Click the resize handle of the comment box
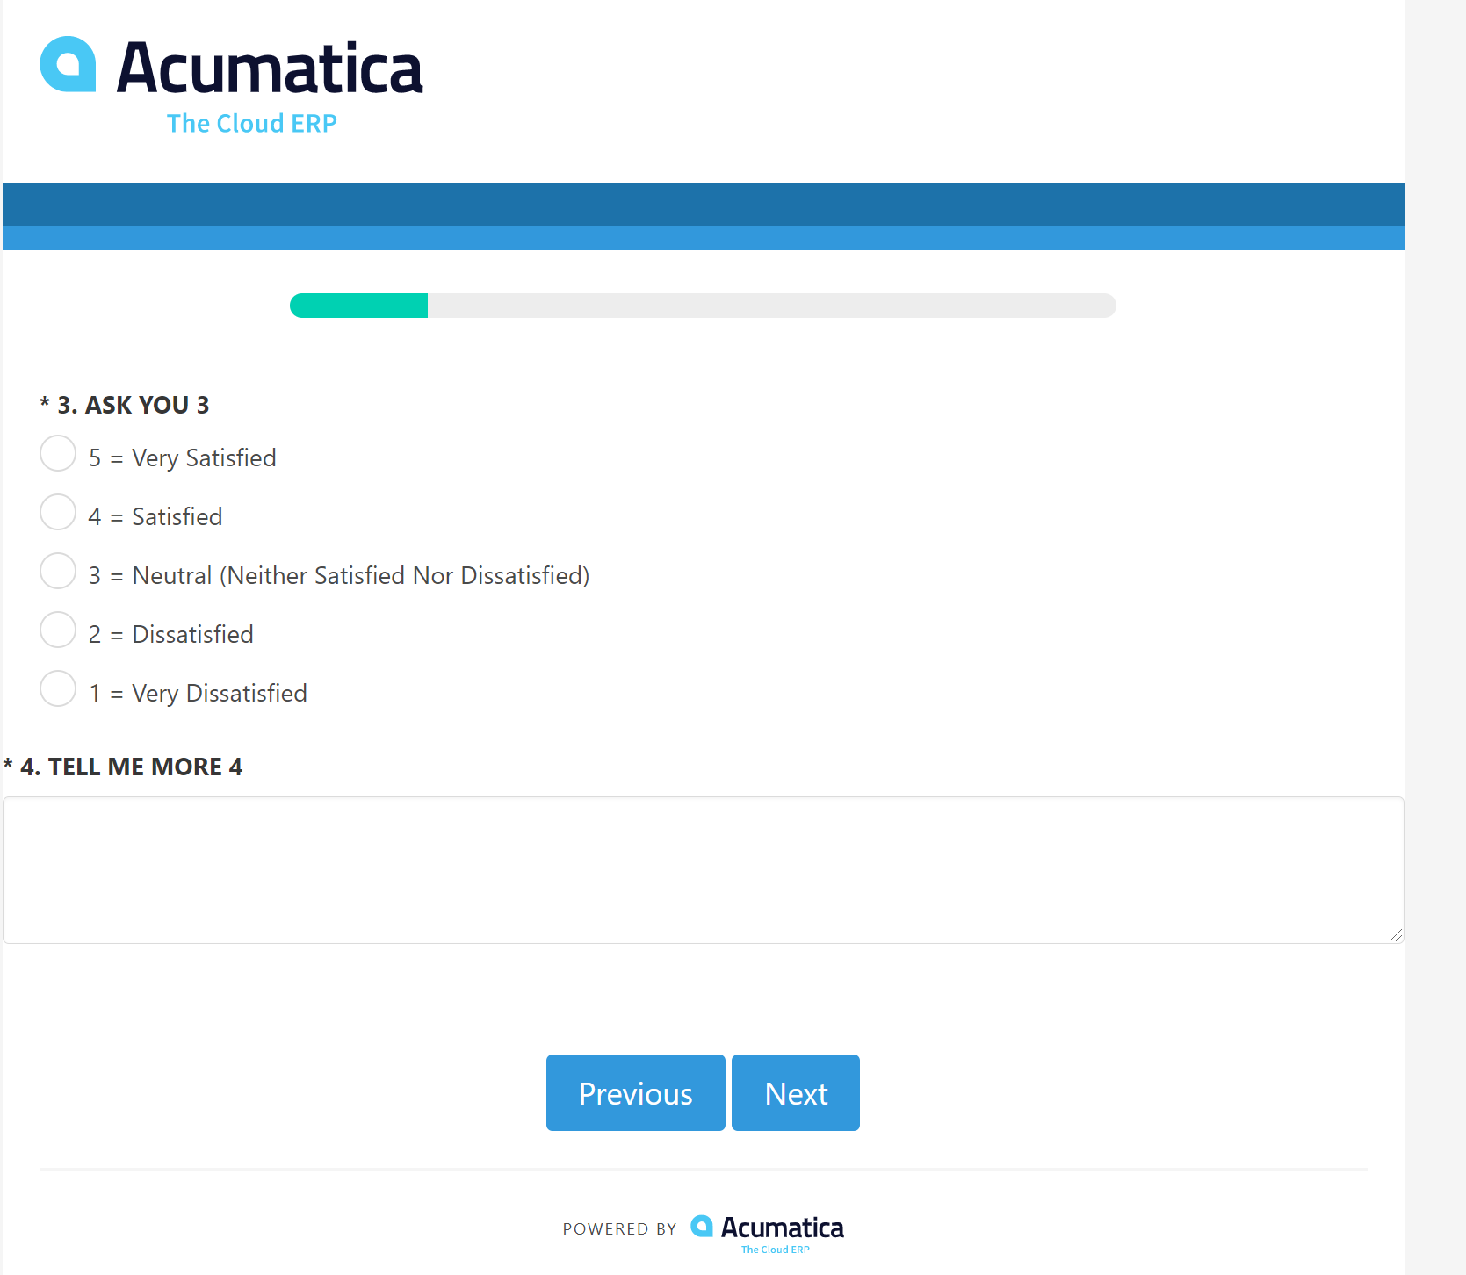The height and width of the screenshot is (1275, 1466). tap(1397, 934)
